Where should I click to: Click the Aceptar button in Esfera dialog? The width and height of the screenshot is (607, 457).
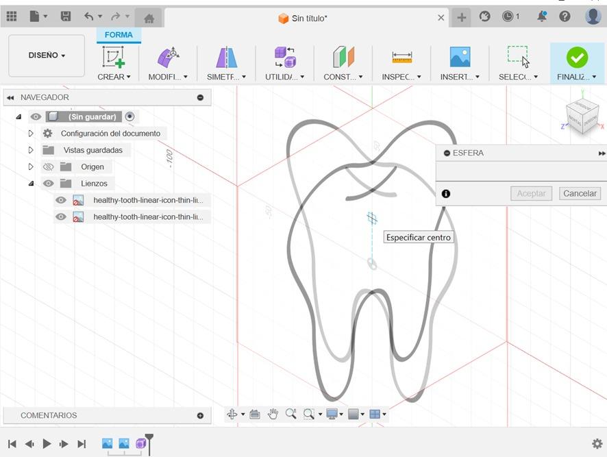click(x=531, y=193)
